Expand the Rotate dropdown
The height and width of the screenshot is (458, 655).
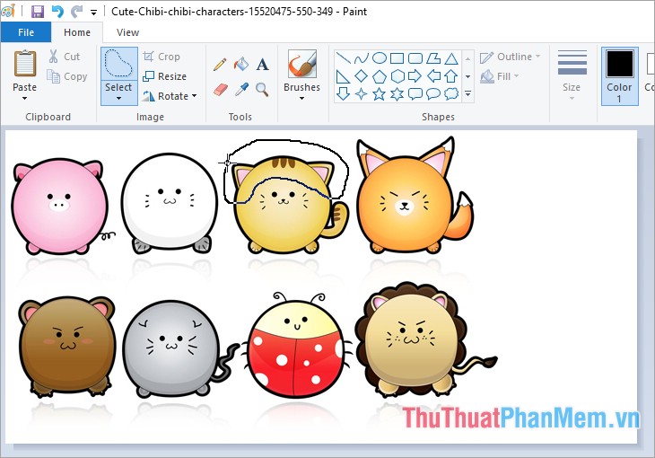point(194,96)
